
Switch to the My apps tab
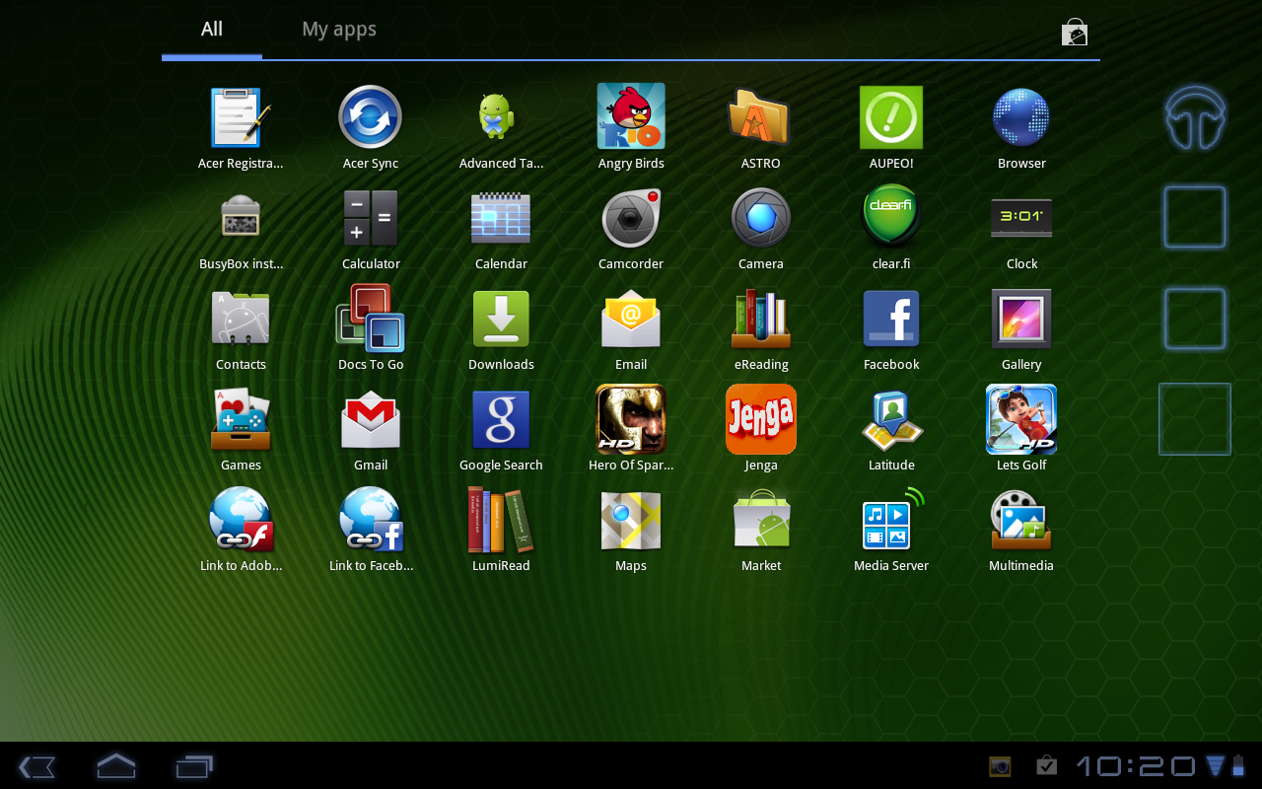(339, 30)
